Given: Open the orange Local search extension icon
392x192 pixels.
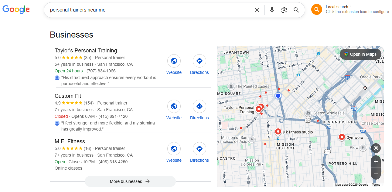Looking at the screenshot, I should point(316,9).
